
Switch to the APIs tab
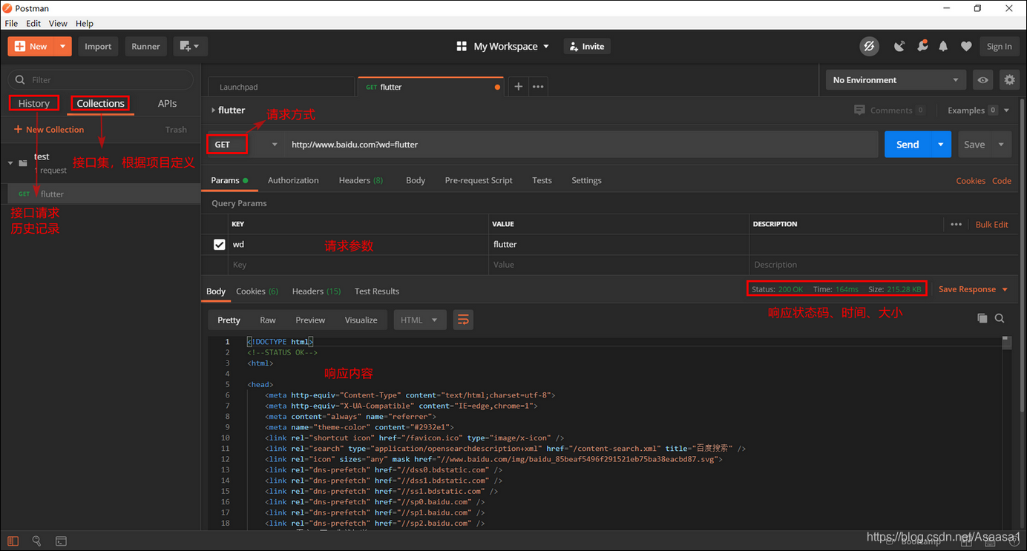coord(167,103)
